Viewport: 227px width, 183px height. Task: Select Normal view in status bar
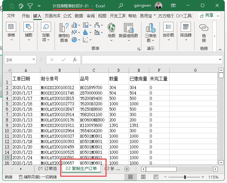tap(130, 177)
